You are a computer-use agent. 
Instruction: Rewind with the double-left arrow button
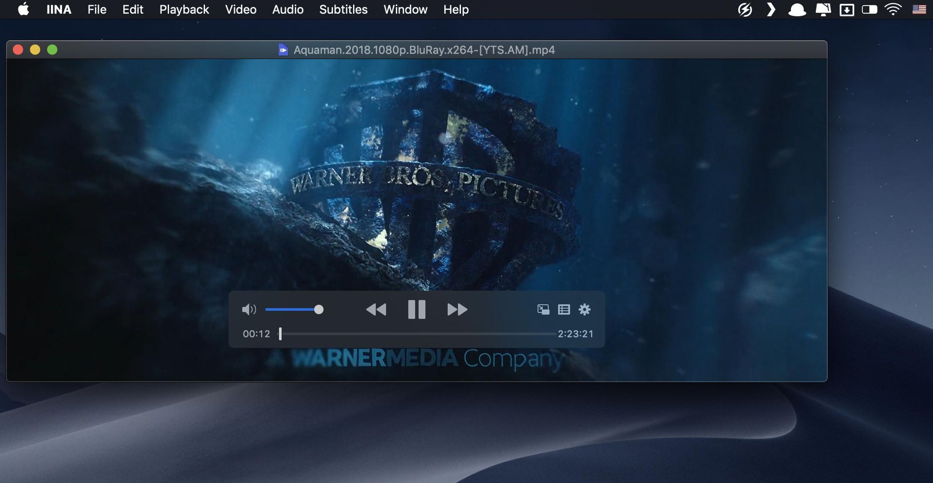[376, 310]
